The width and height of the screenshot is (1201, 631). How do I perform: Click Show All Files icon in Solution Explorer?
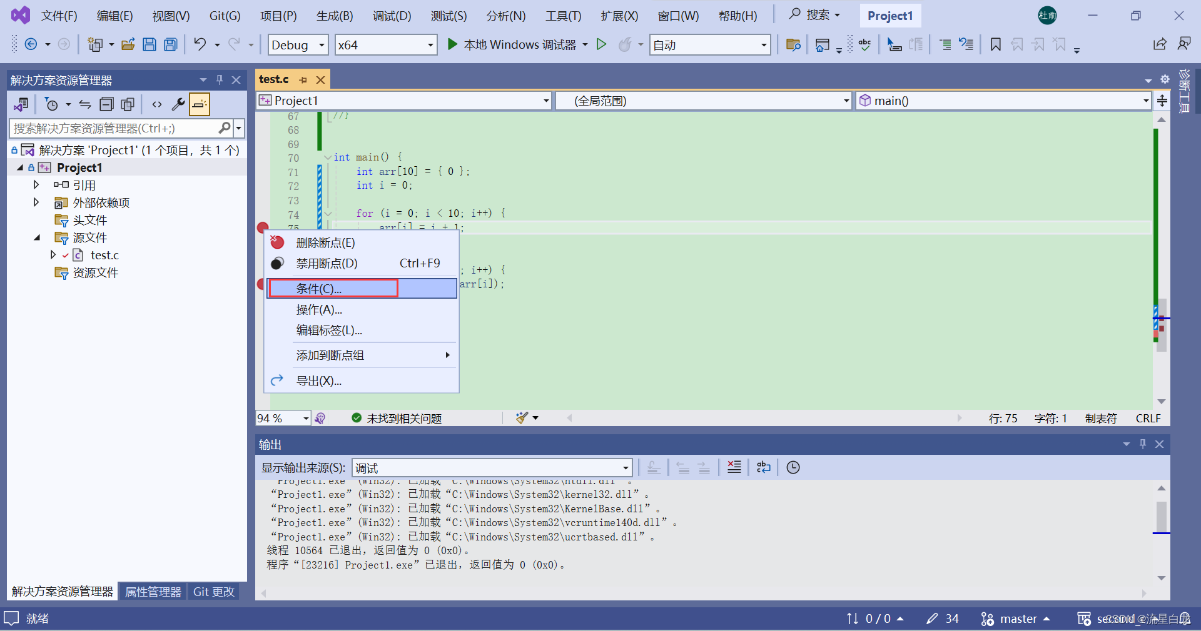point(128,104)
